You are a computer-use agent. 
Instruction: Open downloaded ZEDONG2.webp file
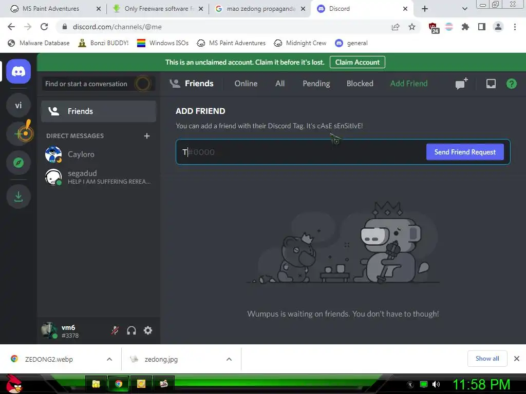pyautogui.click(x=49, y=359)
